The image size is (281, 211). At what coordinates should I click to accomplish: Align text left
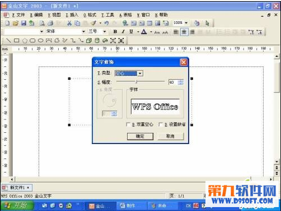(176, 32)
